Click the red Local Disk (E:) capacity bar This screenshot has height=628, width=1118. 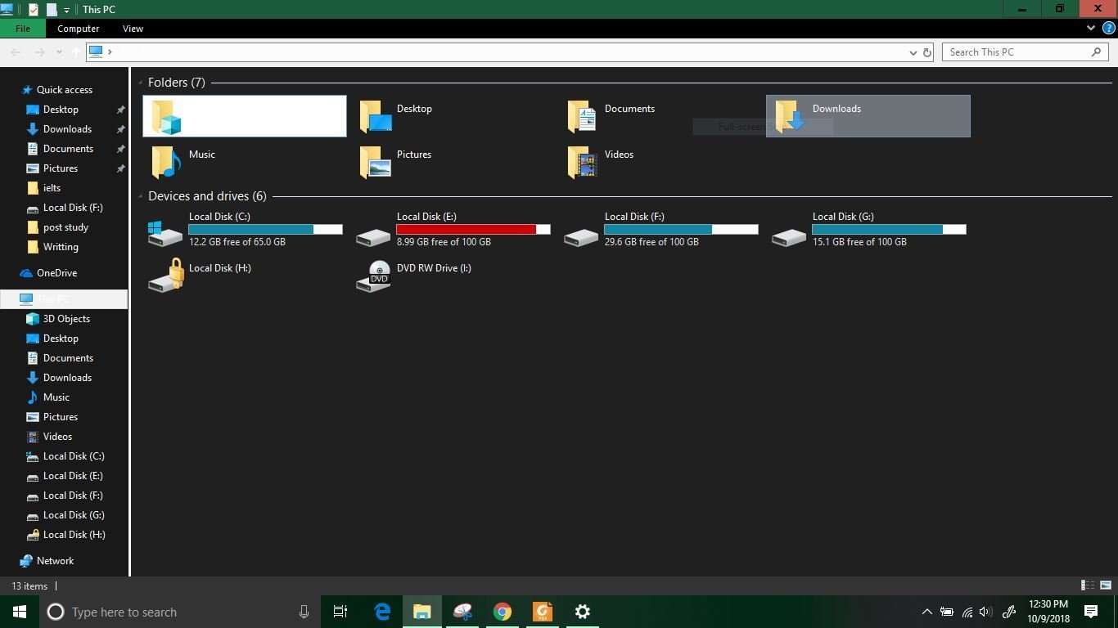click(x=473, y=230)
